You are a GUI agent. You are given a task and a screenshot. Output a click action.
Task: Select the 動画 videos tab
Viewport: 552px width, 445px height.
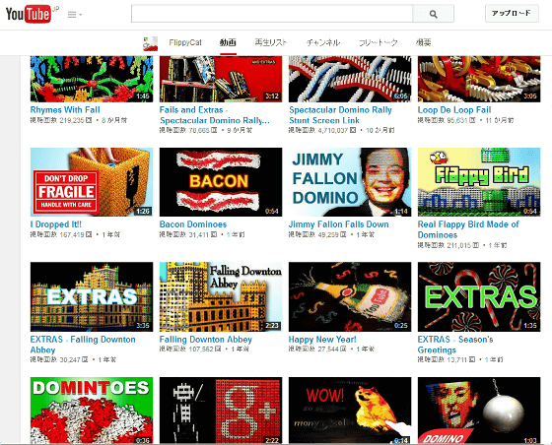click(228, 42)
